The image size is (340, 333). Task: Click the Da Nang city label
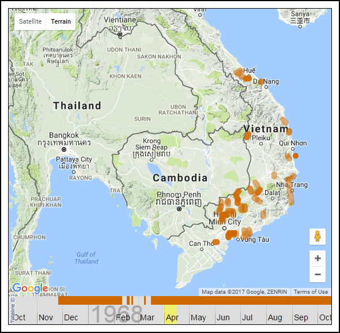click(266, 82)
